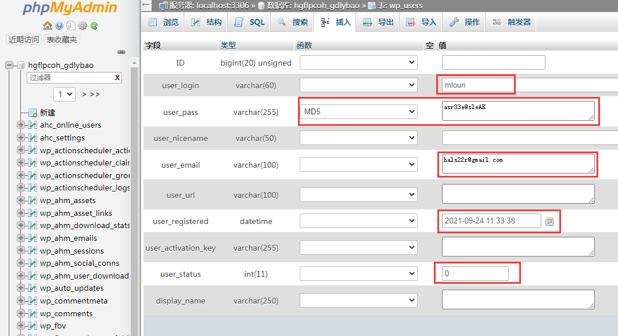Select wp_ahm_download_stats table
The image size is (618, 336).
tap(85, 225)
